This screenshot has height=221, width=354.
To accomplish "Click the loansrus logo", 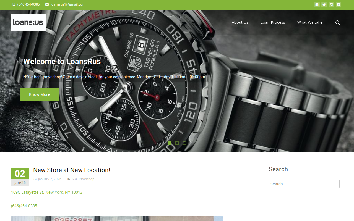I will click(x=28, y=22).
